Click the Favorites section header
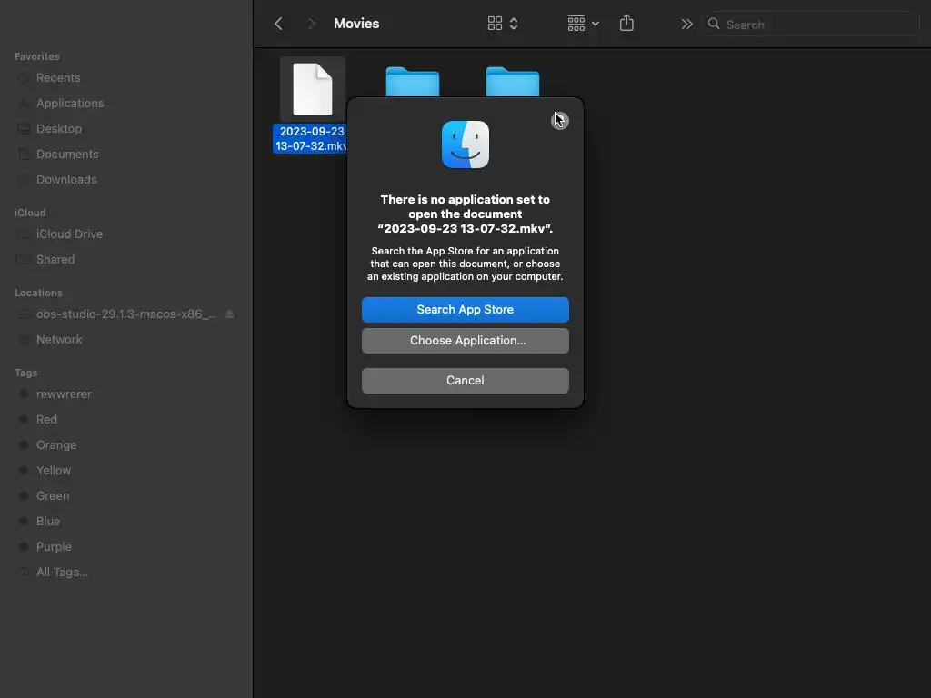 click(36, 56)
